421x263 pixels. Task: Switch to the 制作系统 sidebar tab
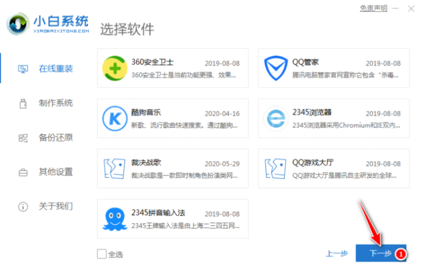tap(55, 103)
